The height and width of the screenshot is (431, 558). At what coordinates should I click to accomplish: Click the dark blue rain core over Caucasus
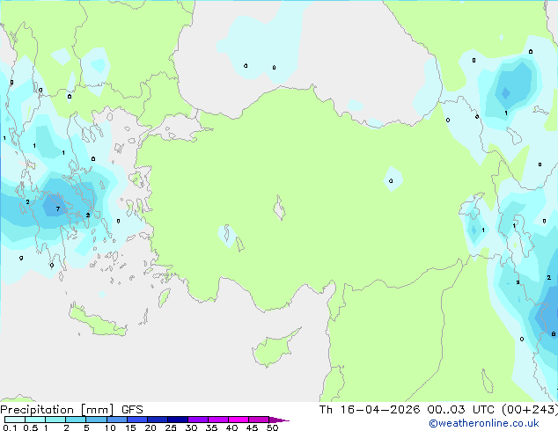tap(506, 93)
